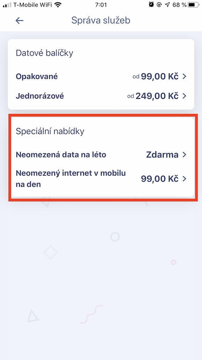This screenshot has height=360, width=202.
Task: Expand the Neomezená data na léto offer
Action: pyautogui.click(x=101, y=154)
